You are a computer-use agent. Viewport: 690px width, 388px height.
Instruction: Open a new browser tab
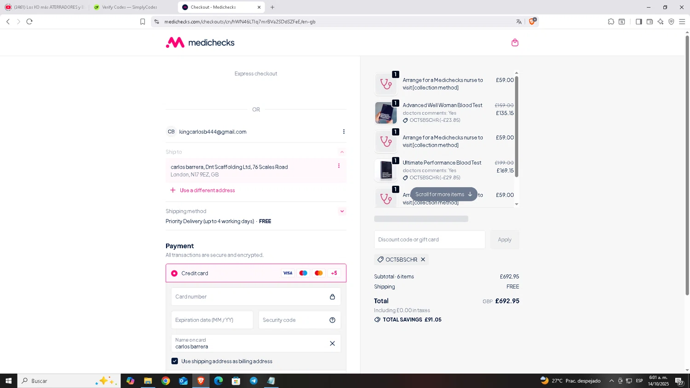pyautogui.click(x=272, y=7)
